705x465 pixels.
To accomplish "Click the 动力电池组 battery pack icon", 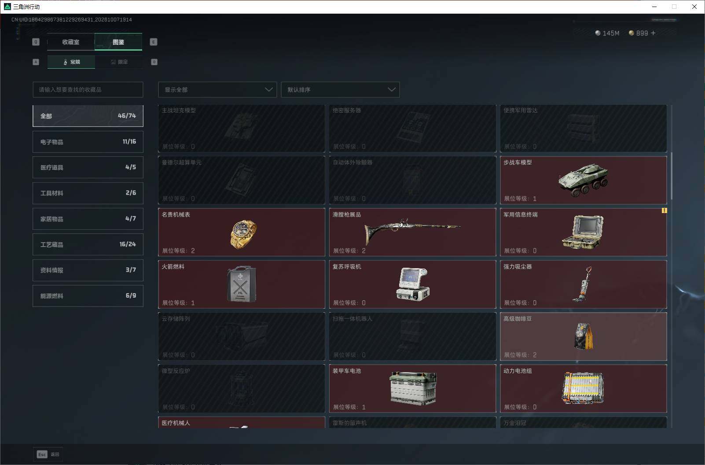I will pos(583,388).
